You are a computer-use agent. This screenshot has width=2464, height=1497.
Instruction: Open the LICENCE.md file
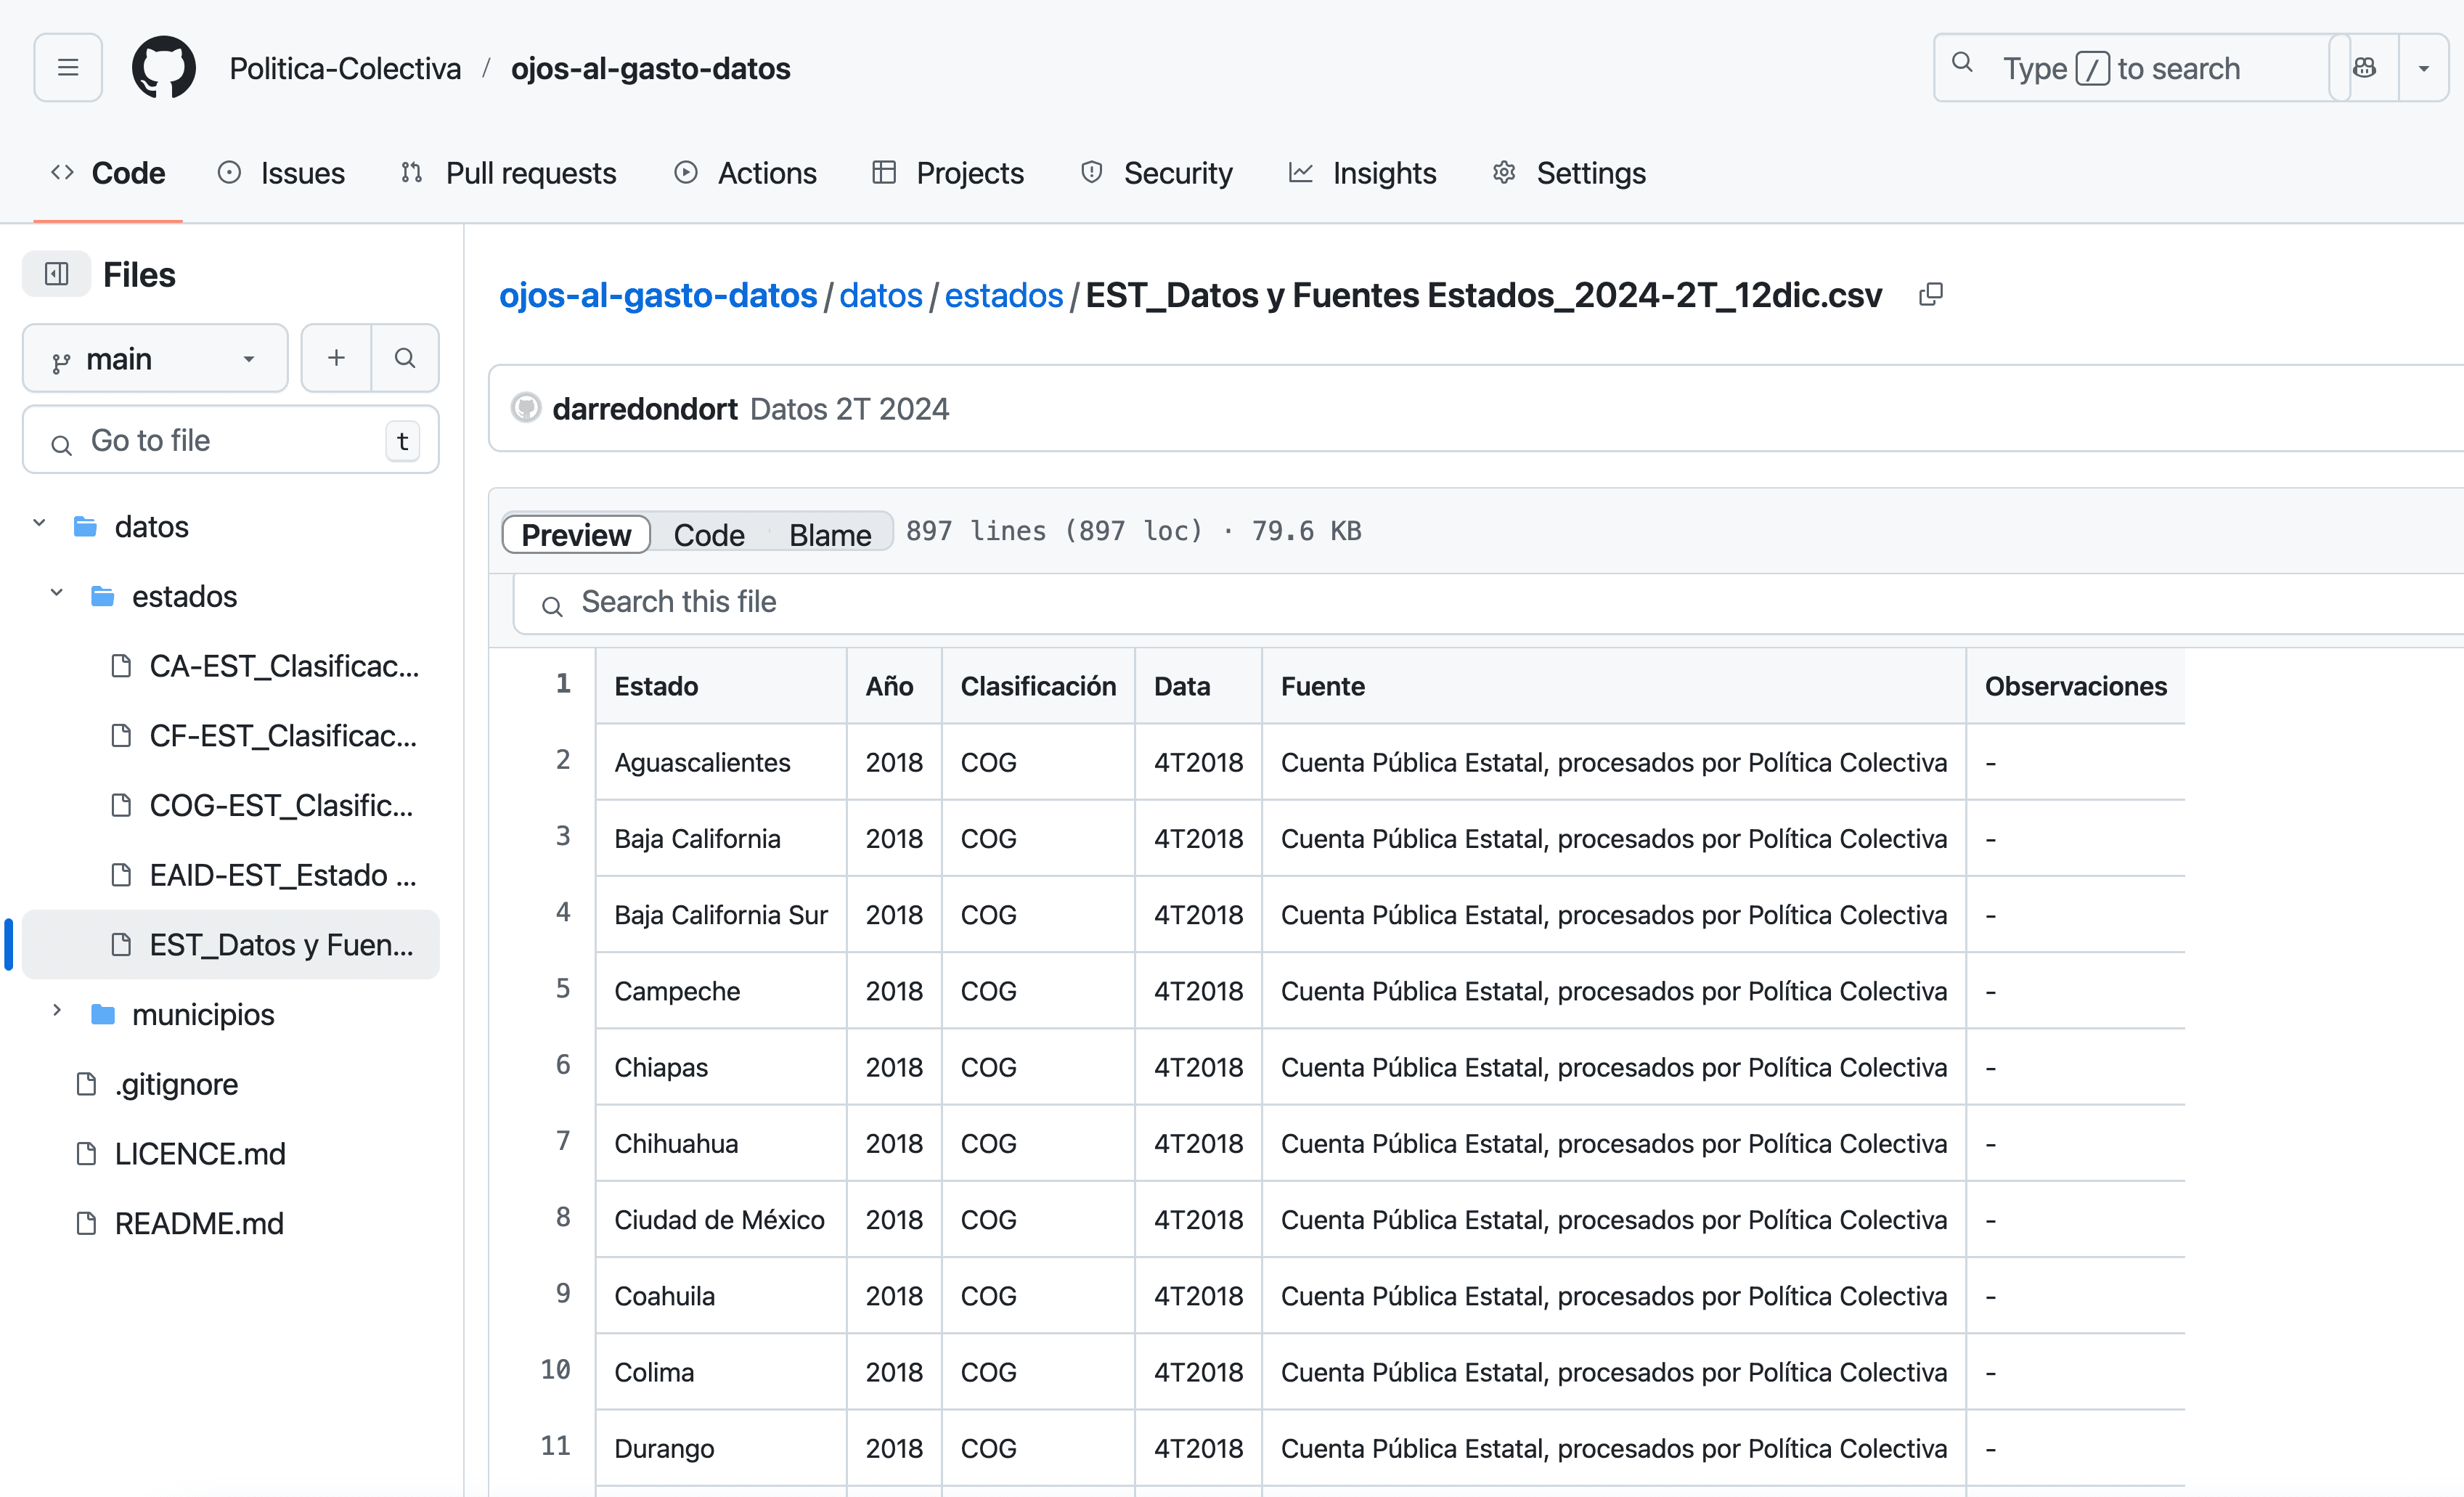coord(200,1154)
